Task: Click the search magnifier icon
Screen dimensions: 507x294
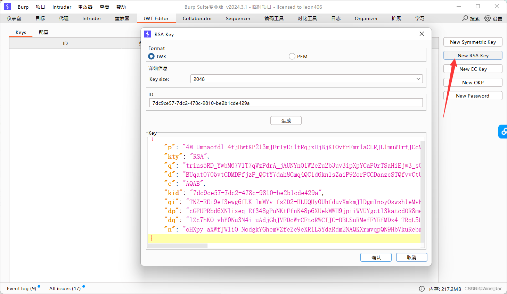Action: [465, 18]
